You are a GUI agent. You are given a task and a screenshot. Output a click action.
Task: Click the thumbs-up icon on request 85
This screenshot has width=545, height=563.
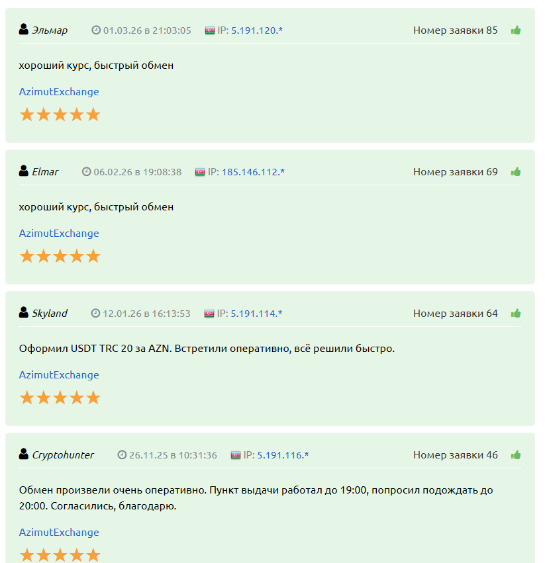pos(516,30)
